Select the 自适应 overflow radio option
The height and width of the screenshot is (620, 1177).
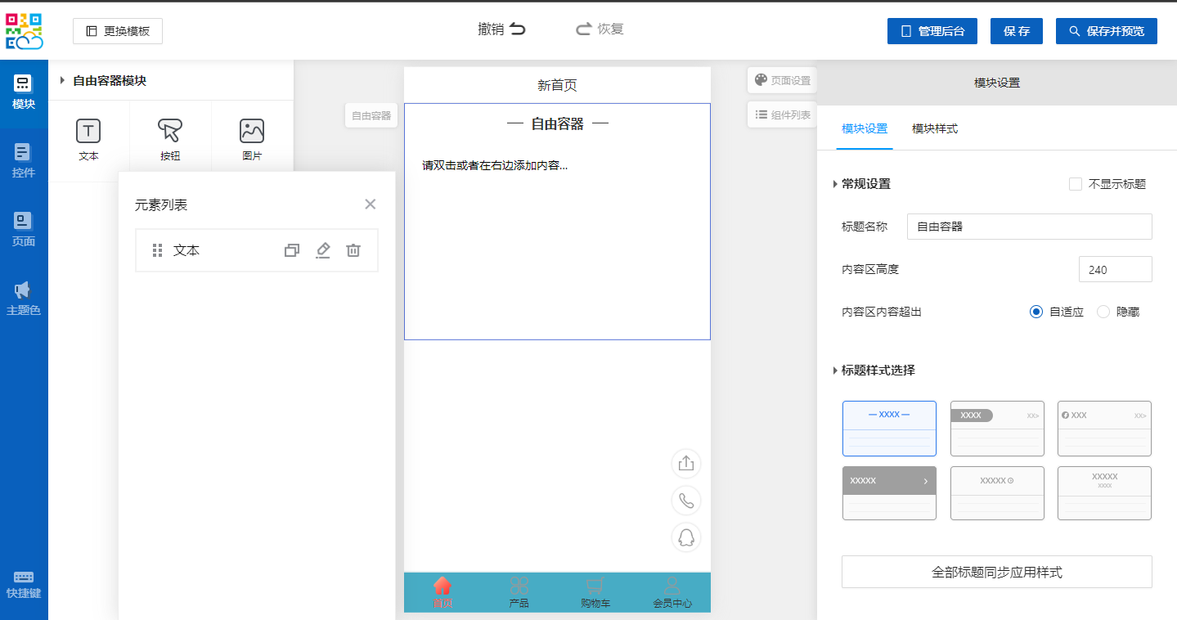[x=1036, y=312]
